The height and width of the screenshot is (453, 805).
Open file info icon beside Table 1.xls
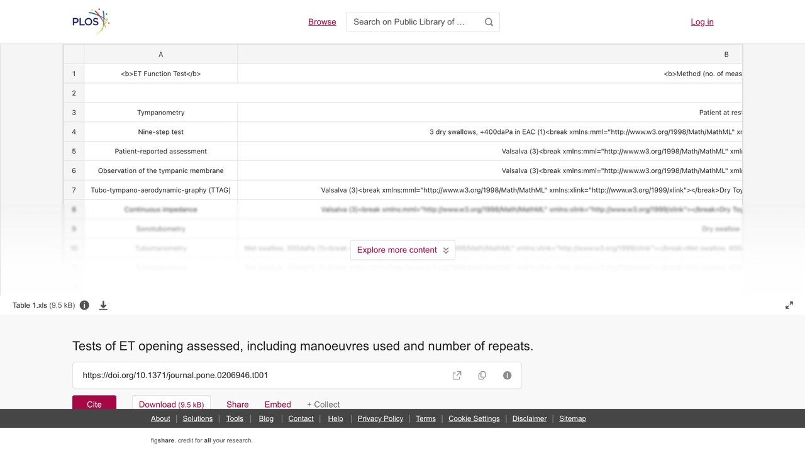(84, 305)
